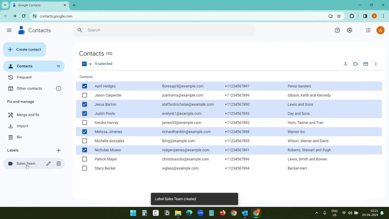Check the Michelle Gonzalez checkbox
Viewport: 389px width, 219px height.
pos(84,141)
